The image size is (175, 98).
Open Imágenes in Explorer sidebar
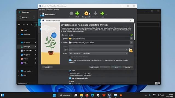coord(27,55)
